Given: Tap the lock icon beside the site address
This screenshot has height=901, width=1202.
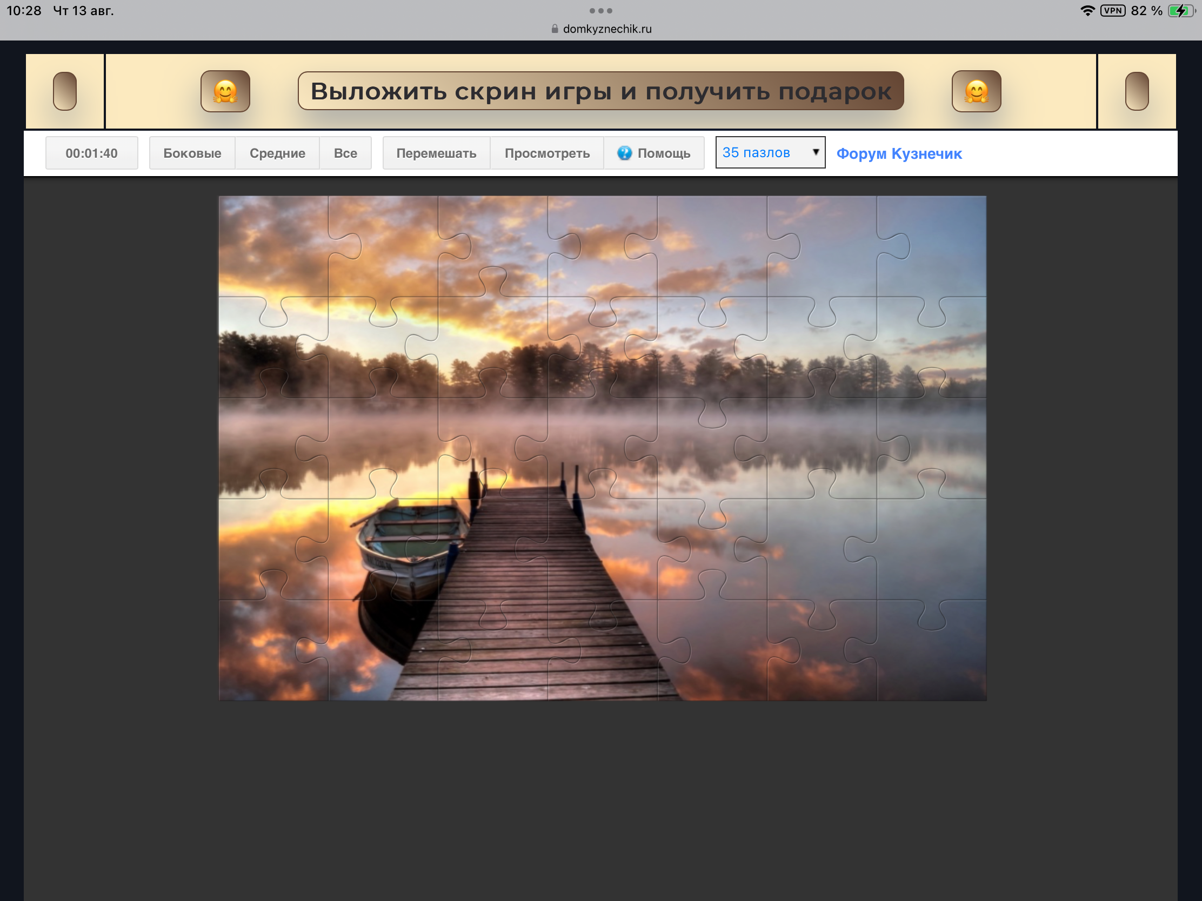Looking at the screenshot, I should [555, 29].
